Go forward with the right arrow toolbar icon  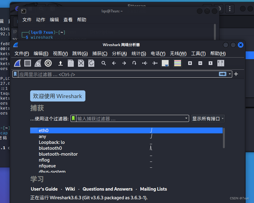[124, 63]
